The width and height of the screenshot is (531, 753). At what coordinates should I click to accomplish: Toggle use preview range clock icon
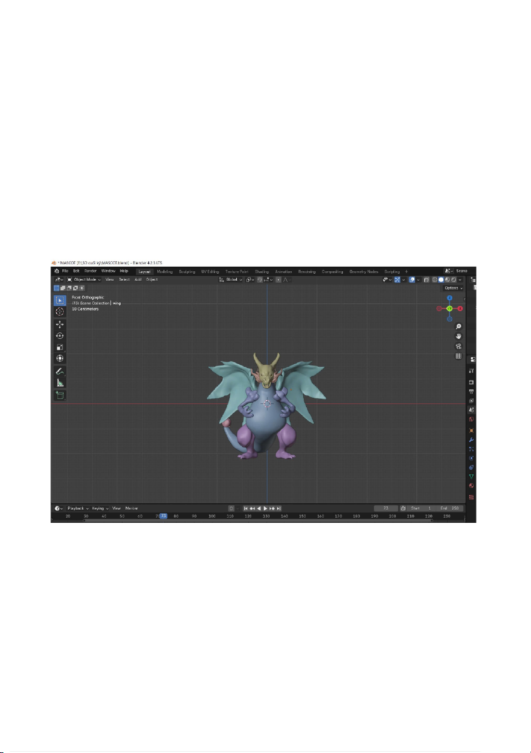[x=403, y=508]
